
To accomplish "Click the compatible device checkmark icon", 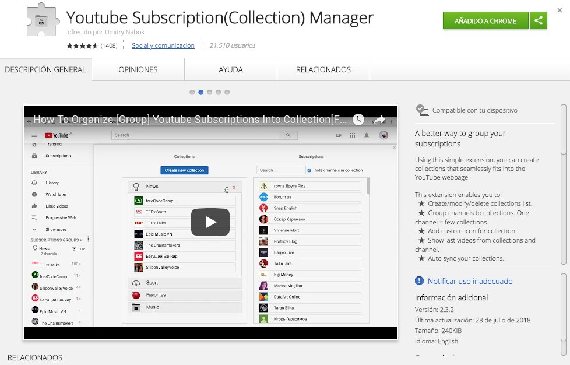I will [x=422, y=110].
